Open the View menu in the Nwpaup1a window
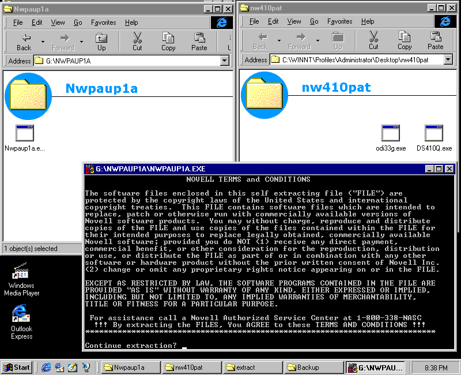The width and height of the screenshot is (461, 375). [58, 22]
